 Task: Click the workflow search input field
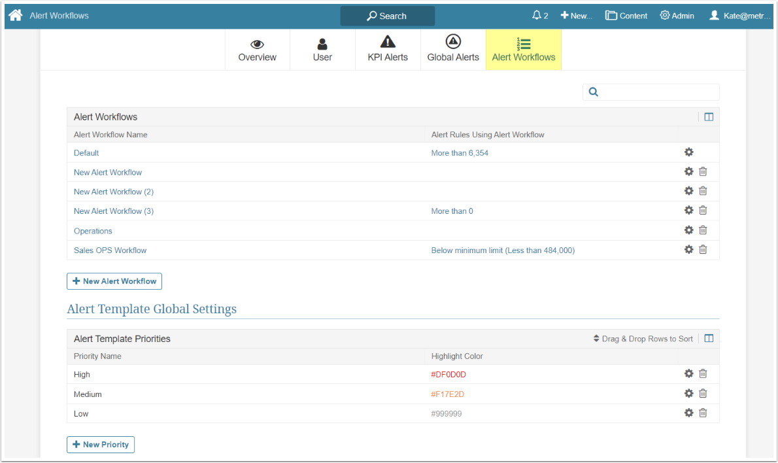[657, 92]
